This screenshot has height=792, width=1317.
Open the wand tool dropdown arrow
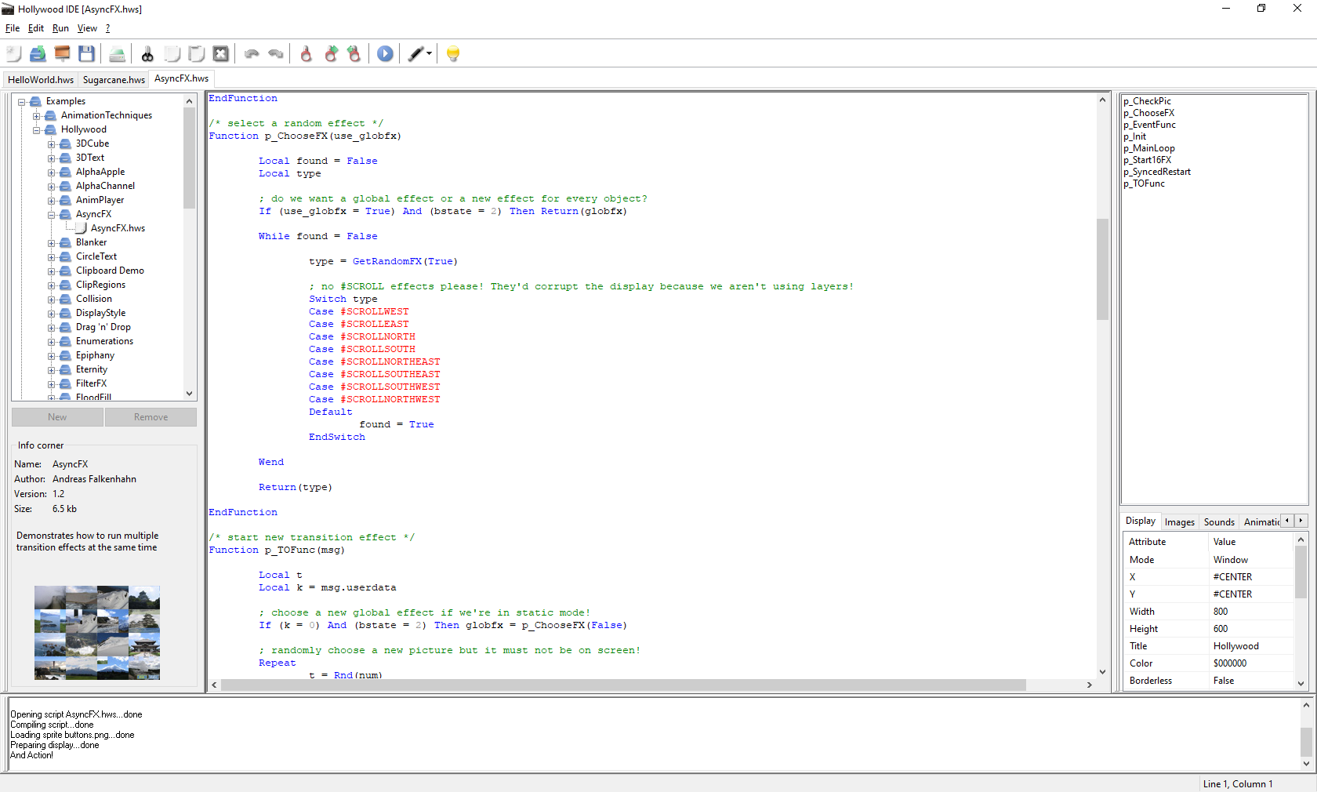coord(429,53)
